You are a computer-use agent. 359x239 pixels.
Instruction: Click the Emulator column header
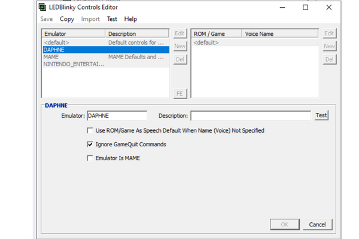tap(74, 34)
